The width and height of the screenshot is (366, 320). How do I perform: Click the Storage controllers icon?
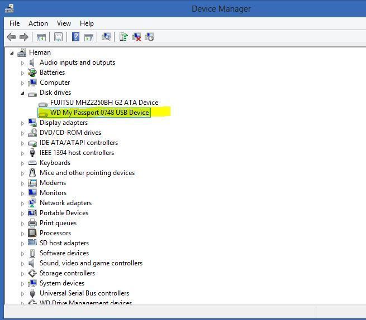[x=32, y=273]
